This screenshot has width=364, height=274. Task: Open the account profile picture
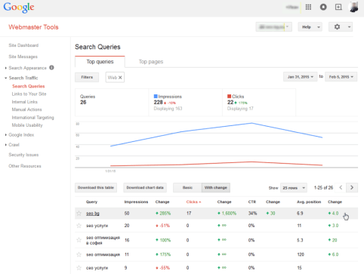[353, 7]
